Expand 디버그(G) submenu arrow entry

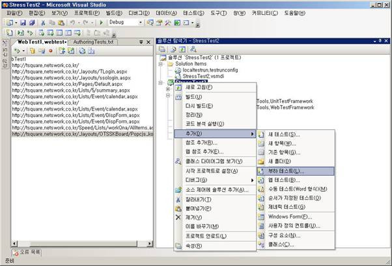coord(216,180)
